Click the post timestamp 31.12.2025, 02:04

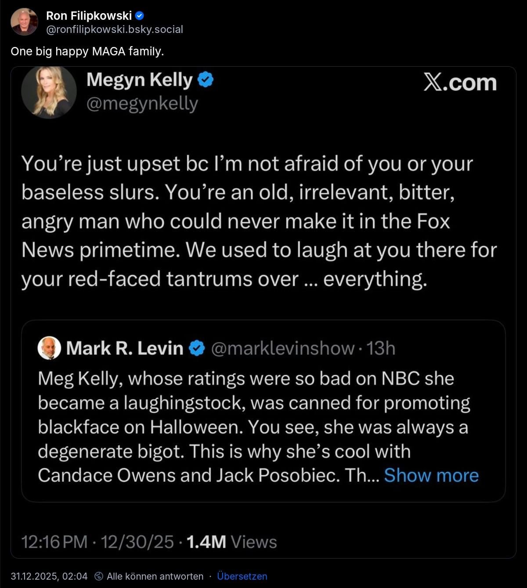click(49, 576)
